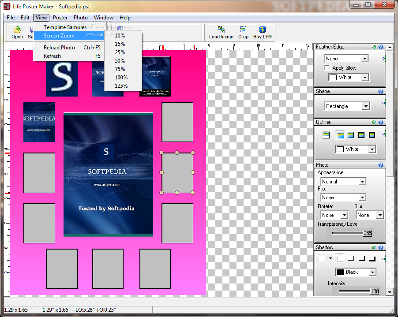This screenshot has width=398, height=317.
Task: Open the Poster menu
Action: click(x=60, y=18)
